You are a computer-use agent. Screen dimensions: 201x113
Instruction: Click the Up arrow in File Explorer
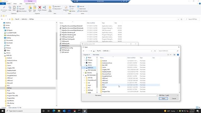(10, 19)
